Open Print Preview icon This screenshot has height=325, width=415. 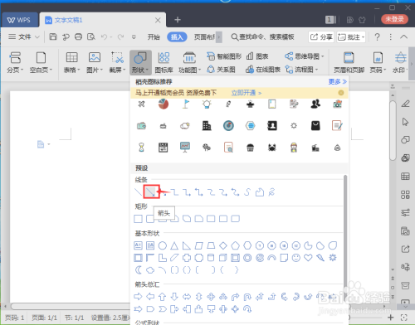(x=91, y=36)
